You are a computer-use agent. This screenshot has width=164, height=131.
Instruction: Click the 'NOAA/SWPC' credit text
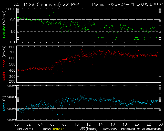click(x=110, y=129)
